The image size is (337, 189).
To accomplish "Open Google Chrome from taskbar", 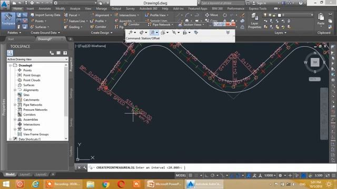I will coord(105,184).
